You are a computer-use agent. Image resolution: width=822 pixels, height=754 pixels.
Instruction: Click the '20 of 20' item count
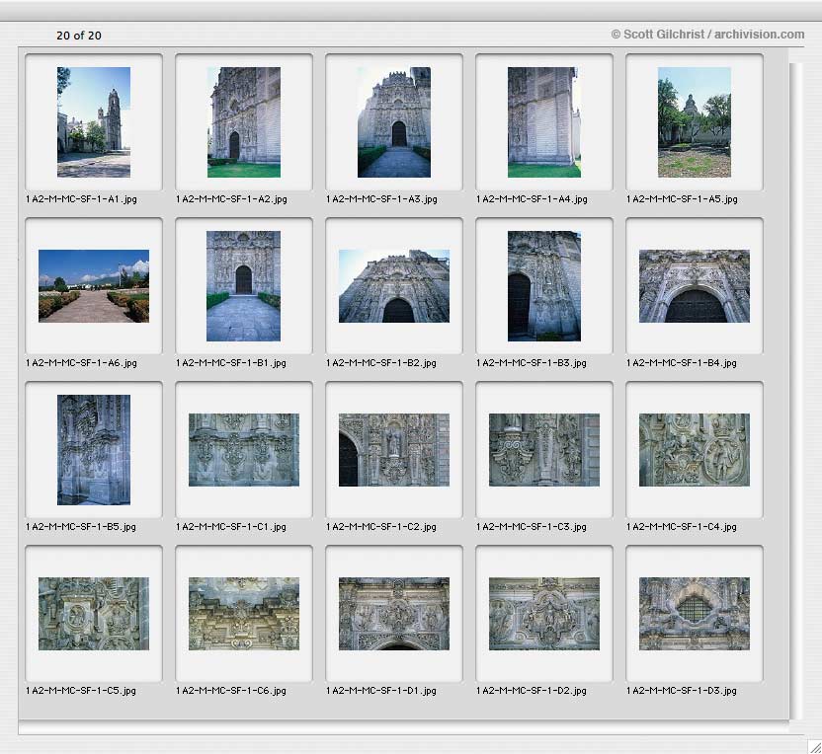[79, 36]
